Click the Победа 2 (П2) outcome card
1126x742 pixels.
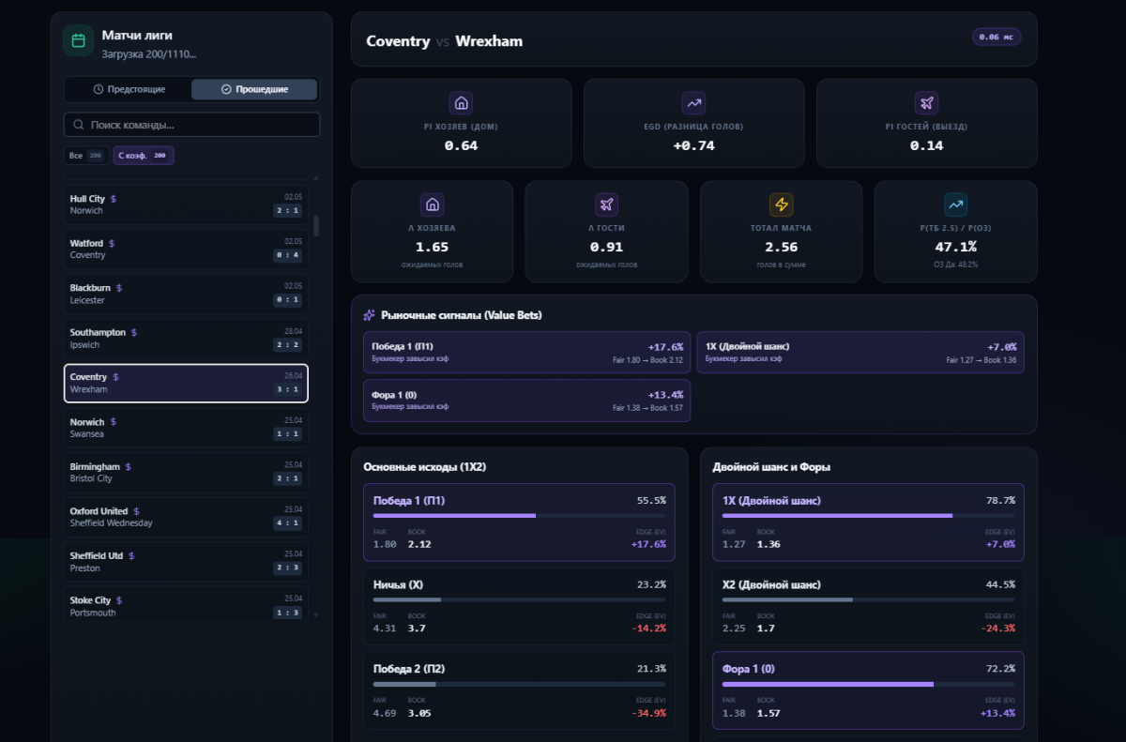click(x=519, y=690)
